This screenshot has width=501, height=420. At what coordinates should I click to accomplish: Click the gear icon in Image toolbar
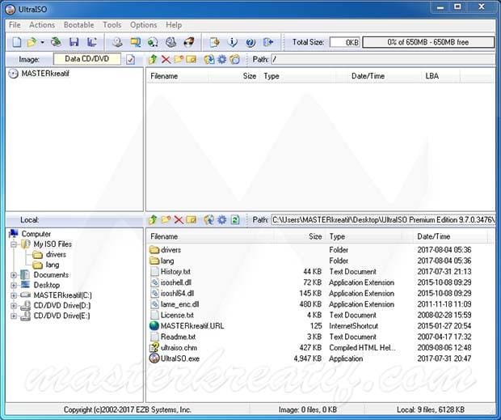pos(221,59)
